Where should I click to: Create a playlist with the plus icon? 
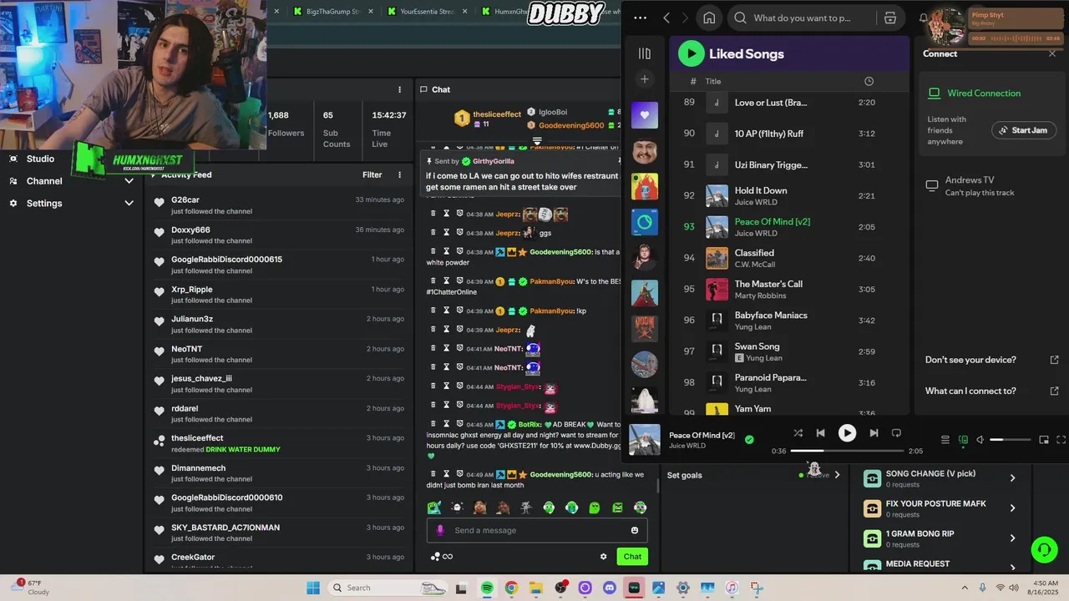[x=644, y=79]
